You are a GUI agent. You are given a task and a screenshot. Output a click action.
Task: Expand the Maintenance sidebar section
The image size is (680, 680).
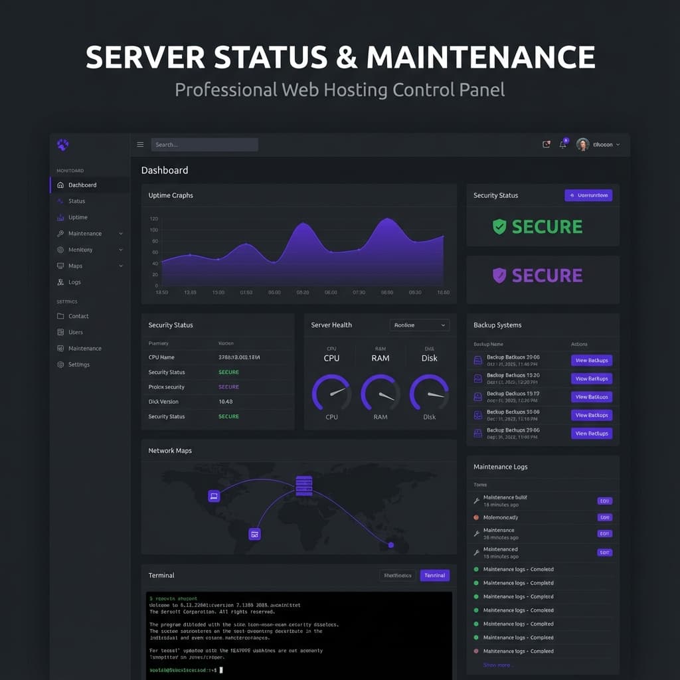[121, 233]
